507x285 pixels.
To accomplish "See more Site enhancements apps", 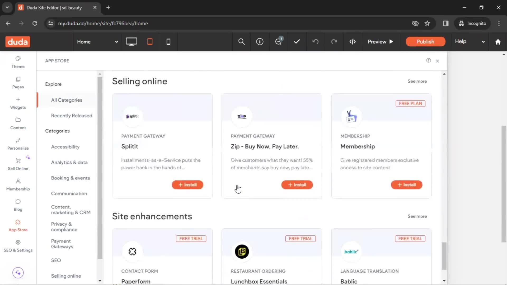I will 417,216.
